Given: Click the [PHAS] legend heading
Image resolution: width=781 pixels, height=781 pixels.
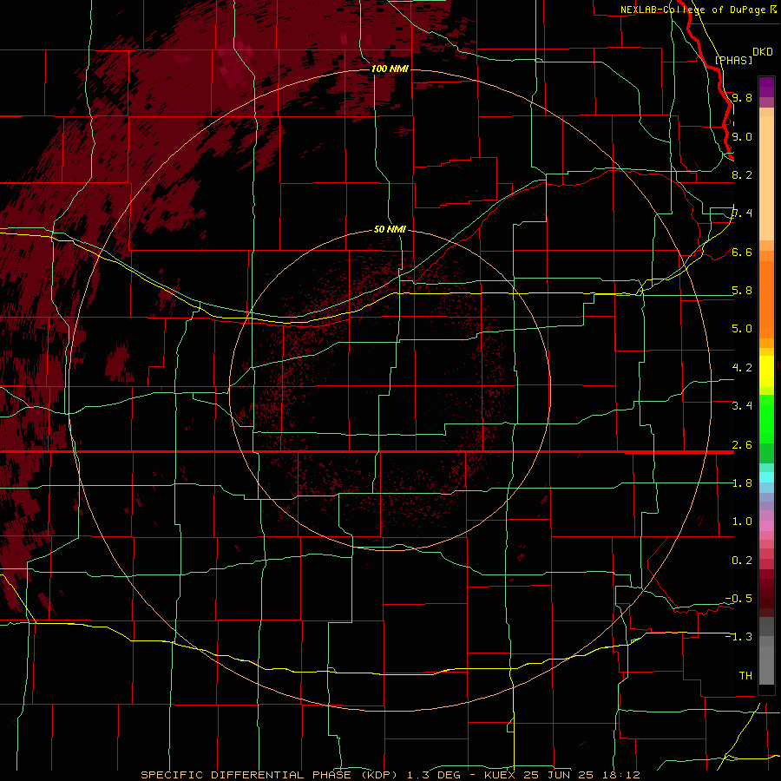Looking at the screenshot, I should [733, 60].
